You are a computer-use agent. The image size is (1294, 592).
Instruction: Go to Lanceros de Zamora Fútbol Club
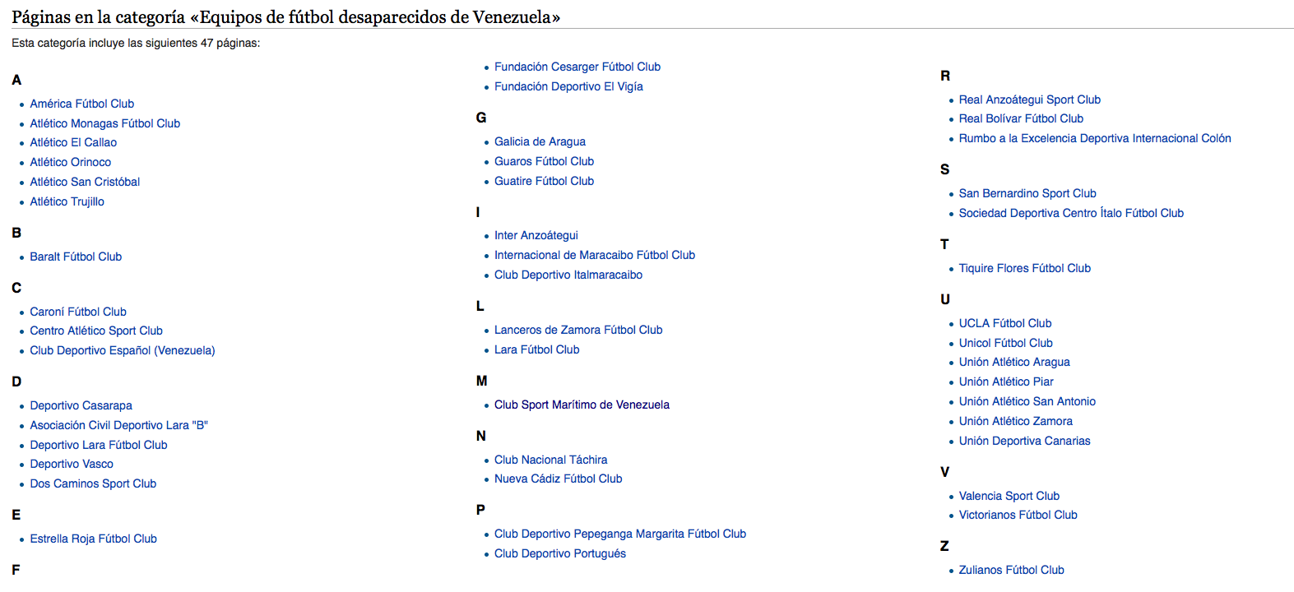[x=578, y=330]
